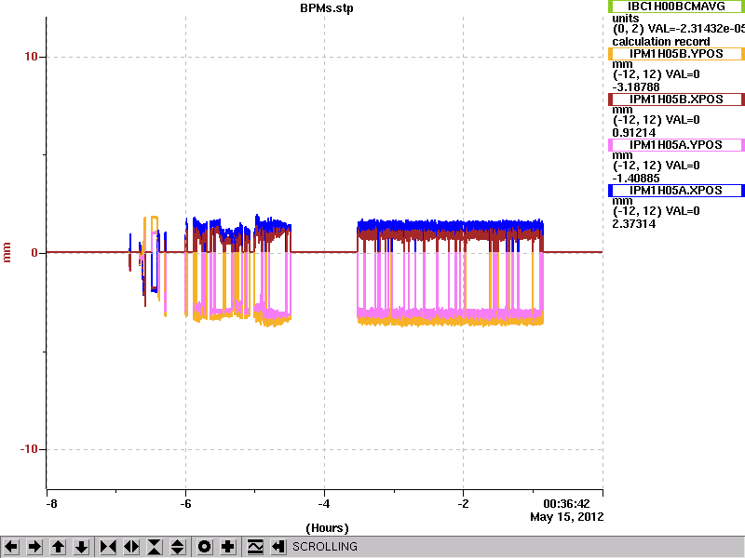Click the mm label on the y-axis
The height and width of the screenshot is (558, 745).
pyautogui.click(x=7, y=252)
